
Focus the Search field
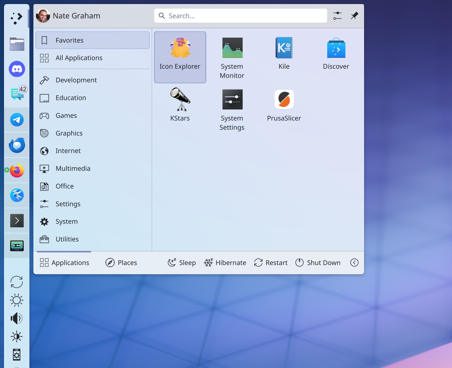click(240, 16)
